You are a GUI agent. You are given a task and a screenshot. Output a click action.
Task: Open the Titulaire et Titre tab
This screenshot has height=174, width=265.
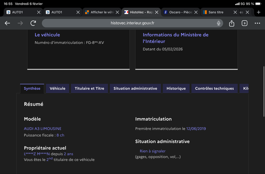89,88
